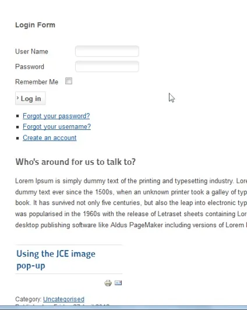The image size is (247, 310).
Task: Click the arrow on the Log in button
Action: (x=17, y=98)
